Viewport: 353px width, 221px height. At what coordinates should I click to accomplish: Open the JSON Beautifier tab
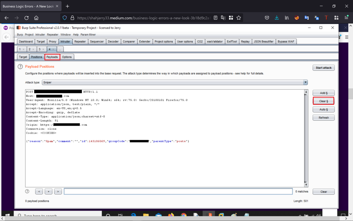pos(264,42)
